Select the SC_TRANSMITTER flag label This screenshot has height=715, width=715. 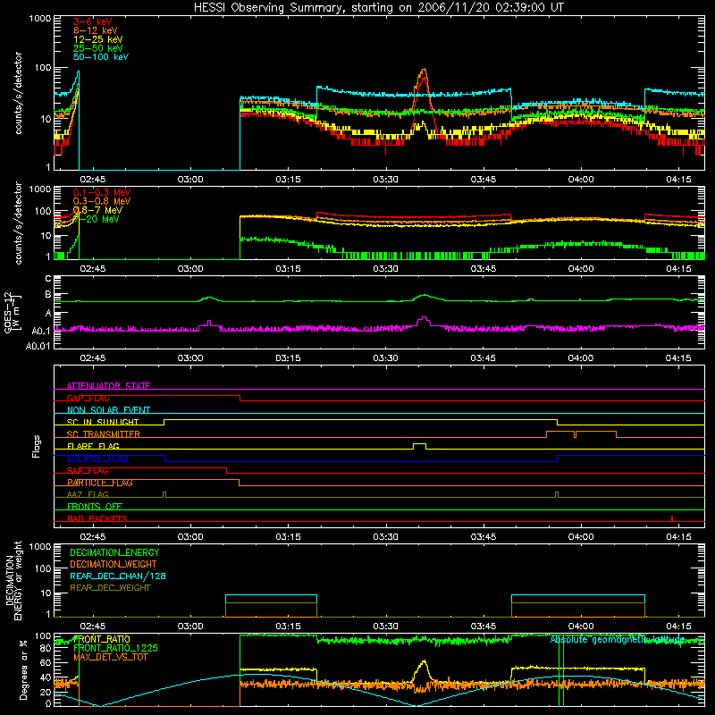pos(103,434)
